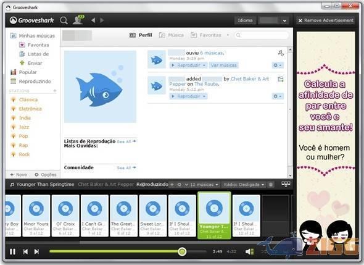
Task: Switch to the Perfil tab
Action: [x=141, y=35]
